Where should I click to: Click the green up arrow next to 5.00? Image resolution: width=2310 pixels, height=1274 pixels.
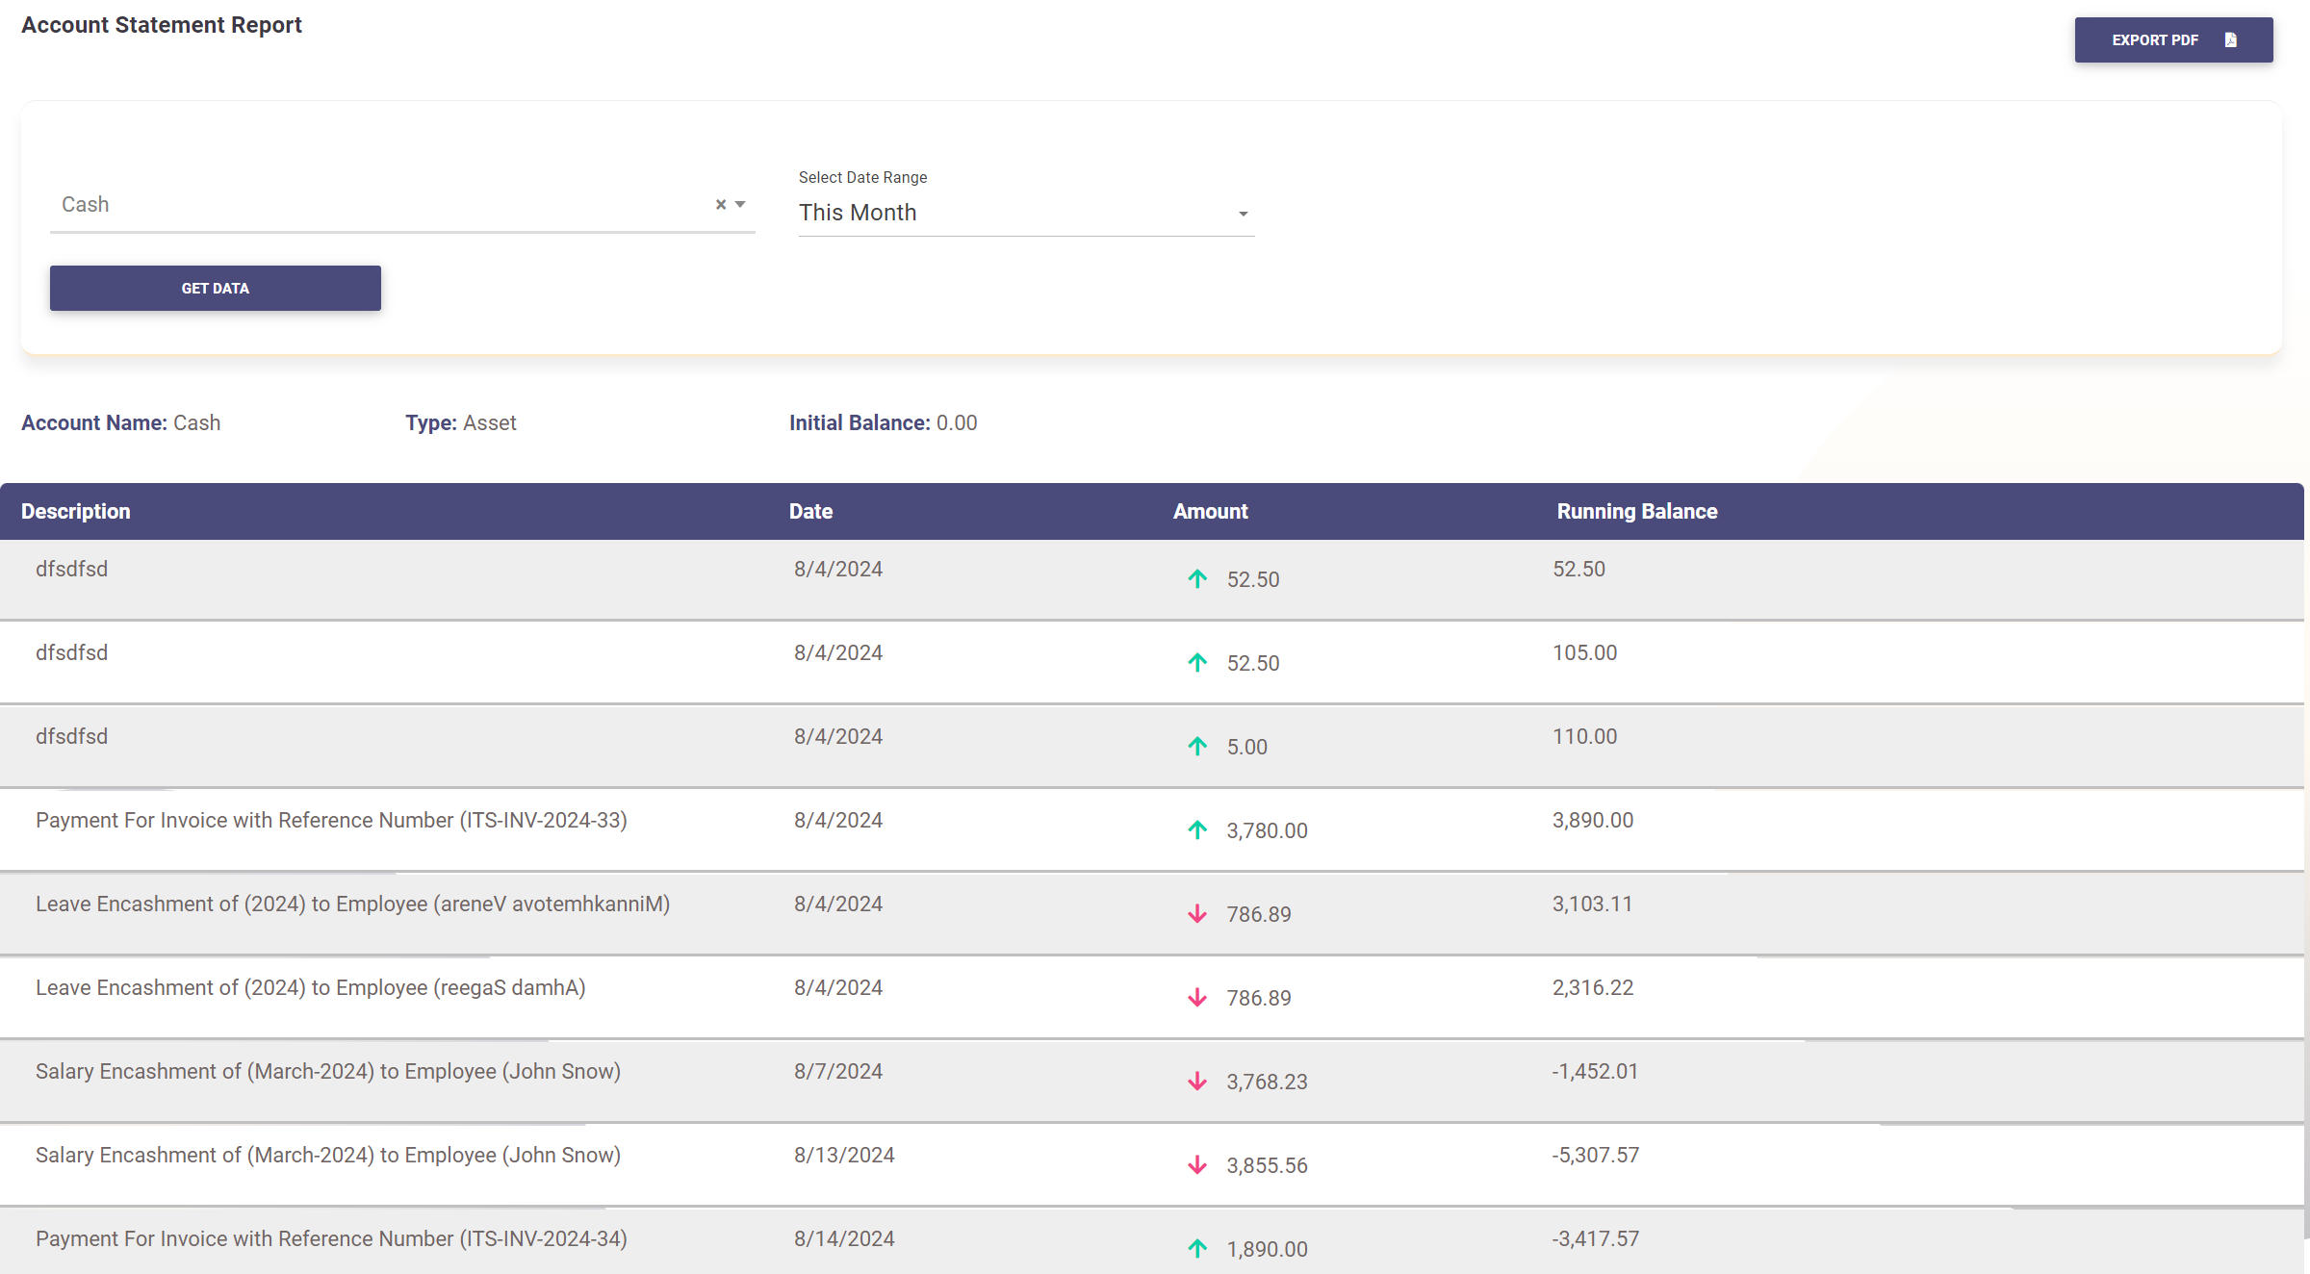tap(1197, 746)
